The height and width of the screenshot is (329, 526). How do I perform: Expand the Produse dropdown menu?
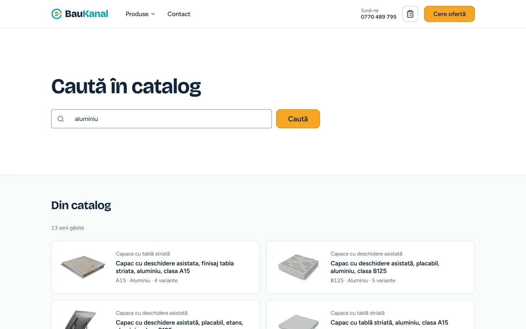pyautogui.click(x=140, y=14)
